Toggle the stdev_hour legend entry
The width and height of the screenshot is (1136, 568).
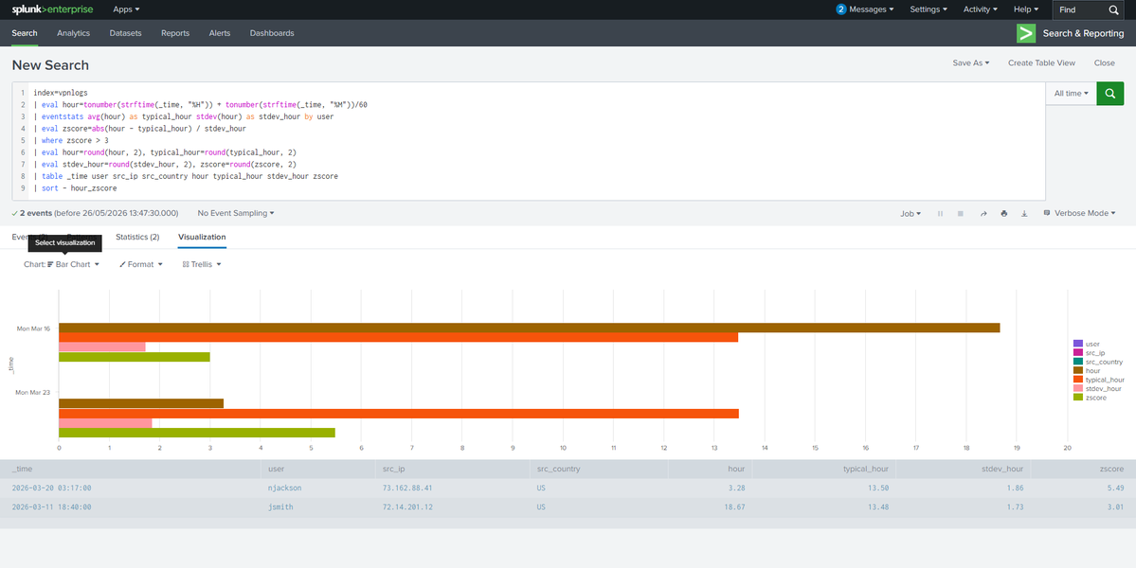click(1097, 388)
